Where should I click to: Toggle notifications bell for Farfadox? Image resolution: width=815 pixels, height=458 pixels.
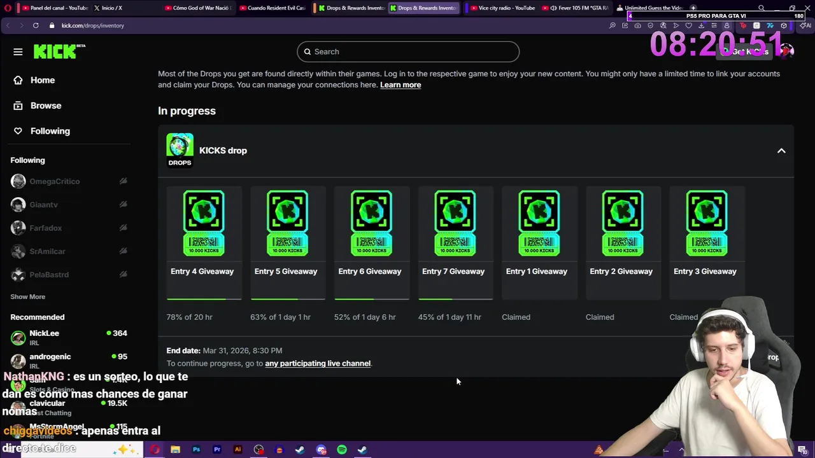[x=123, y=228]
